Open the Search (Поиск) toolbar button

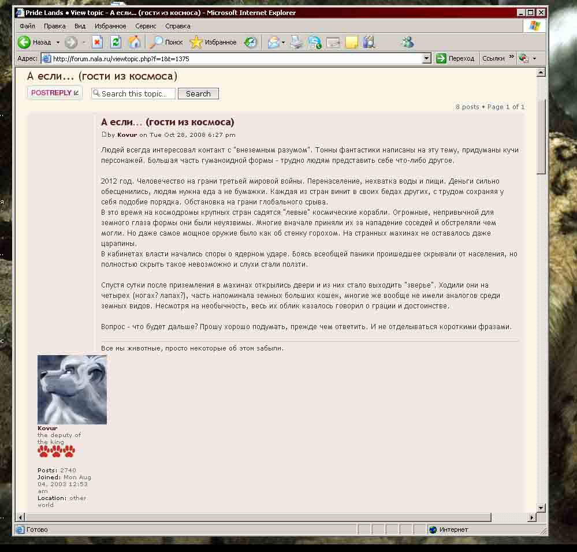[166, 42]
